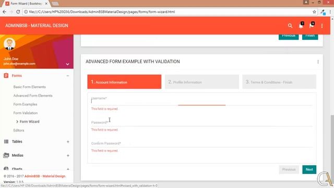Focus the Password input field

pyautogui.click(x=202, y=122)
